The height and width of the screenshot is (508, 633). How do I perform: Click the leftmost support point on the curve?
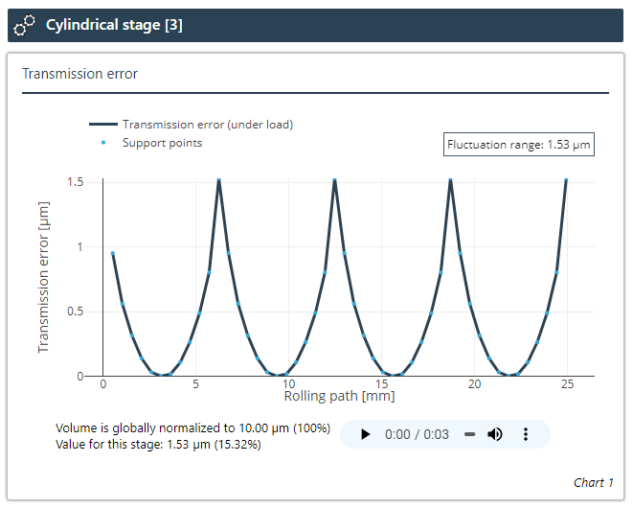click(x=113, y=253)
